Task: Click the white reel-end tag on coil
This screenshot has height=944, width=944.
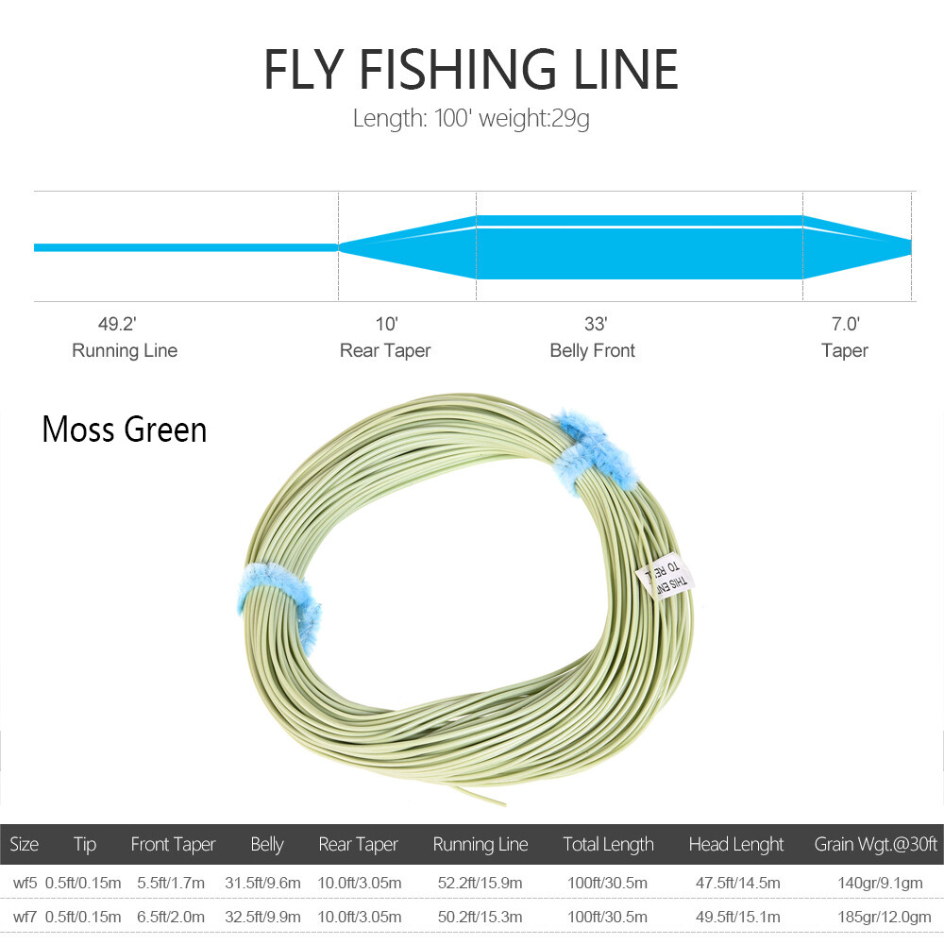Action: coord(666,575)
